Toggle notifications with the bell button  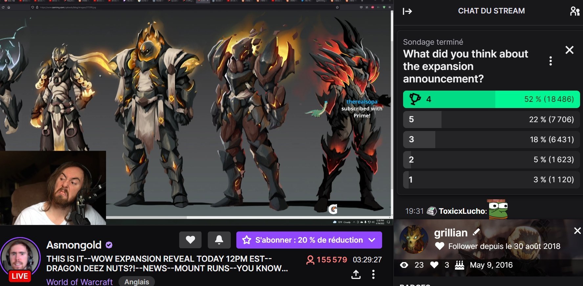coord(219,240)
